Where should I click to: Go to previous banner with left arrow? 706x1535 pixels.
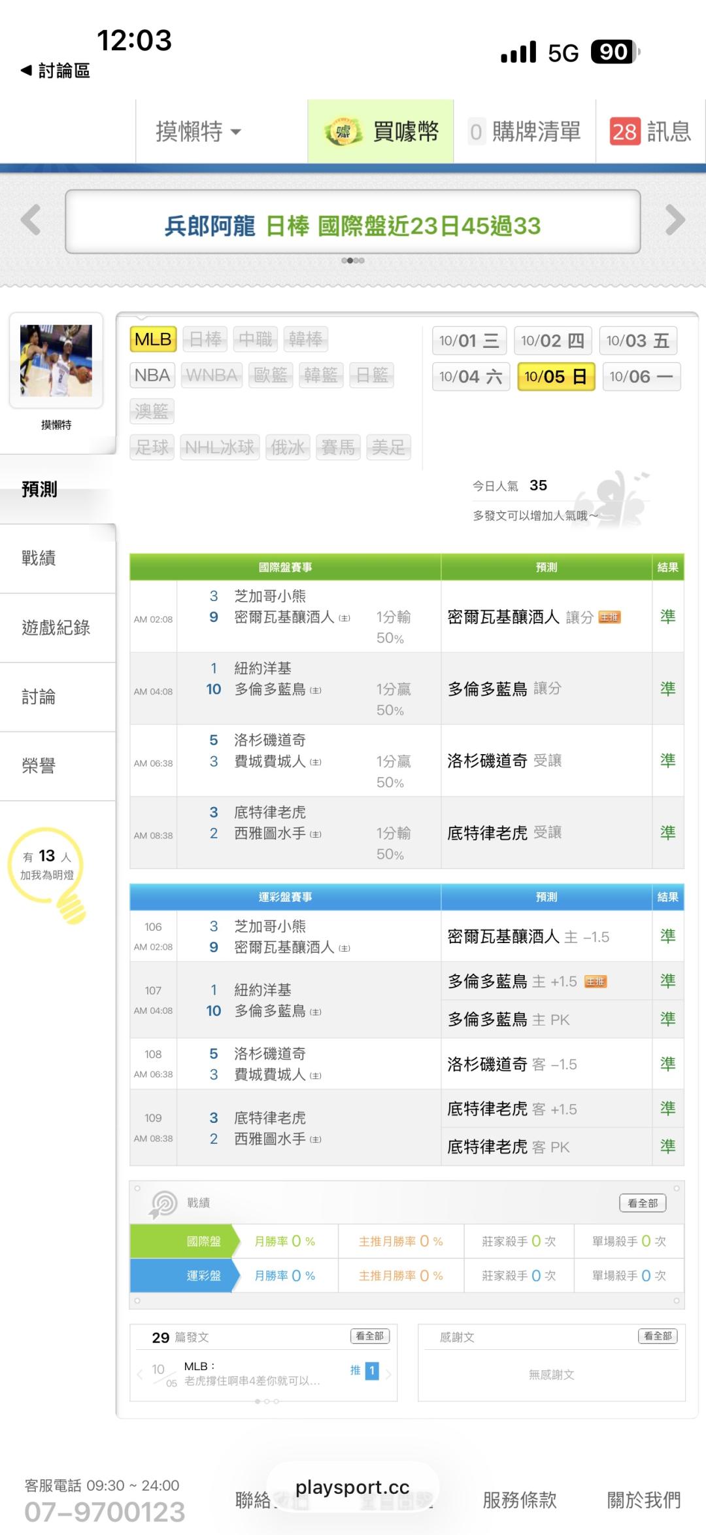pyautogui.click(x=31, y=220)
